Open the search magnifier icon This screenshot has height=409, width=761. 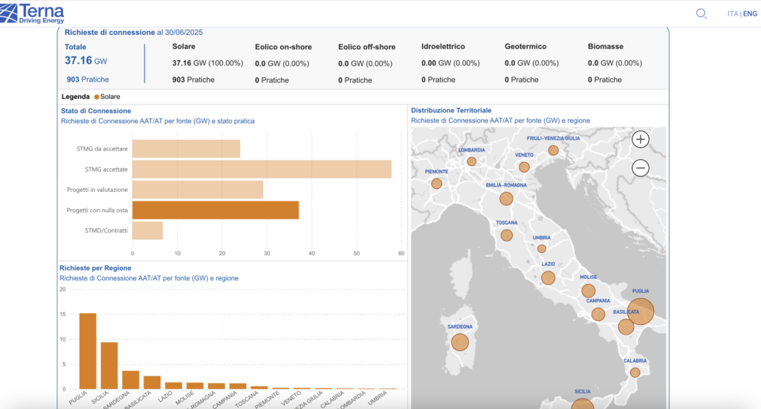point(702,13)
